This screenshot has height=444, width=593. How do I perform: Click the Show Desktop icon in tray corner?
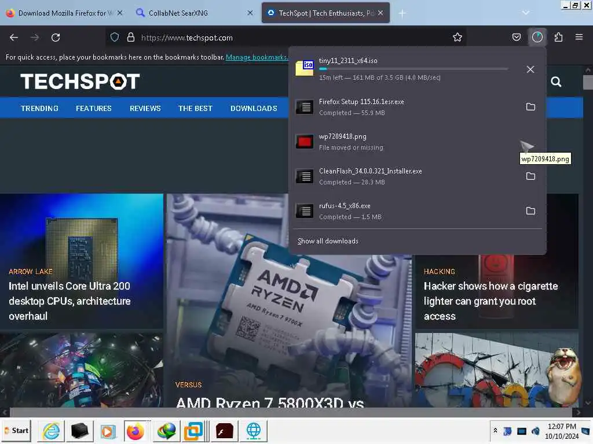(x=587, y=431)
